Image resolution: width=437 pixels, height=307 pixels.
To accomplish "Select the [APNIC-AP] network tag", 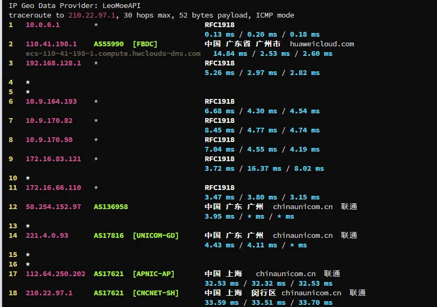I will (x=153, y=273).
